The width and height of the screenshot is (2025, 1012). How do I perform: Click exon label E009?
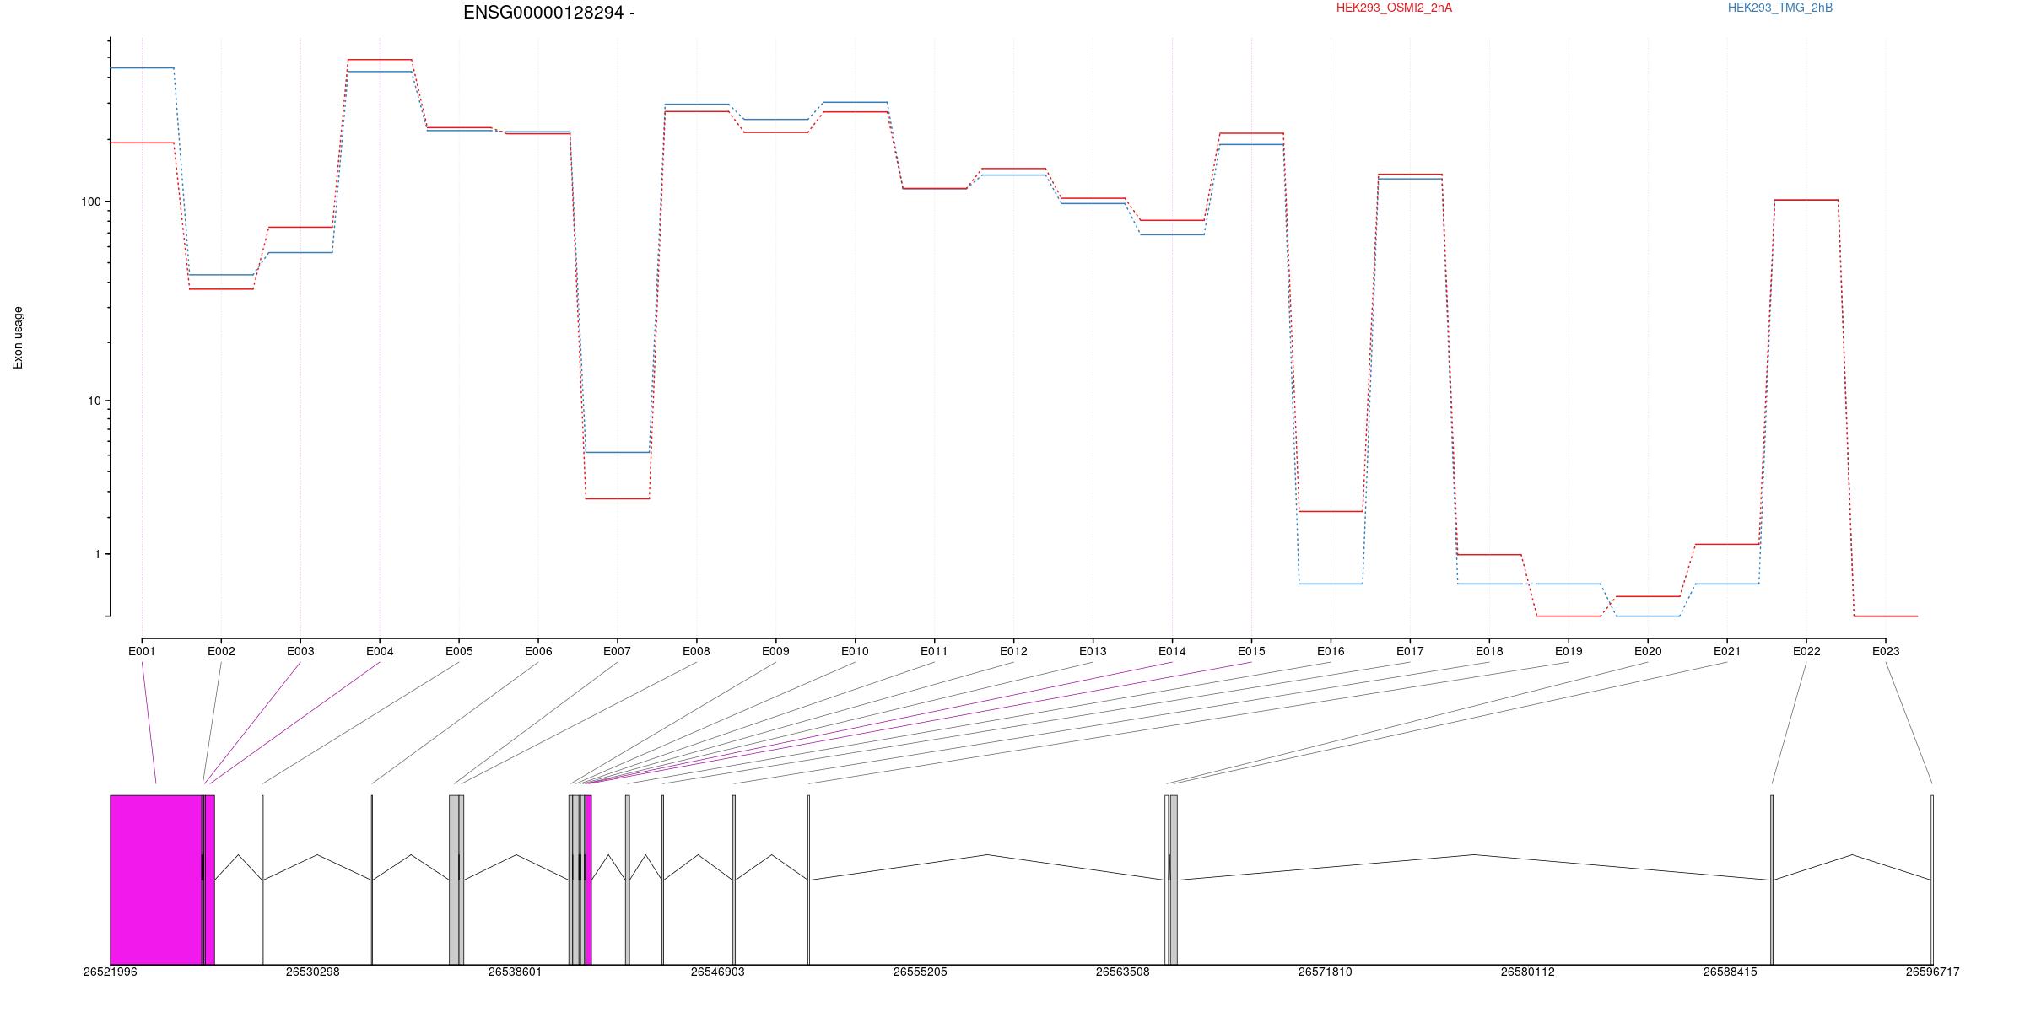[775, 651]
